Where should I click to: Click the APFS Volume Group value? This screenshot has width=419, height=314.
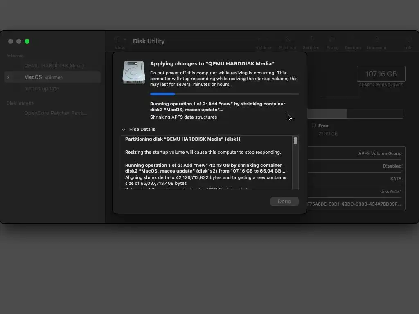[x=380, y=154]
